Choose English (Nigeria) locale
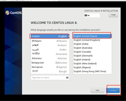This screenshot has width=126, height=101. pyautogui.click(x=92, y=67)
